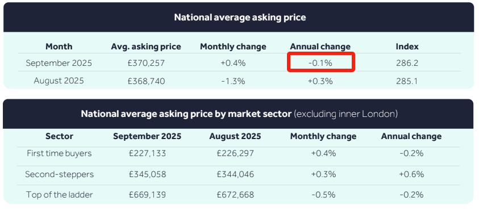479x210 pixels.
Task: Click the Index column header
Action: [407, 47]
